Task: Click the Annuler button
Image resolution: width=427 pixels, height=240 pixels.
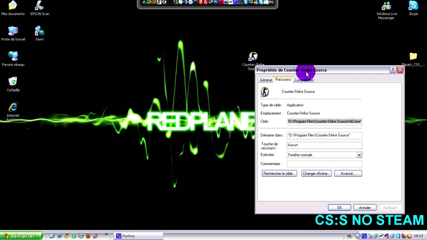Action: click(365, 208)
